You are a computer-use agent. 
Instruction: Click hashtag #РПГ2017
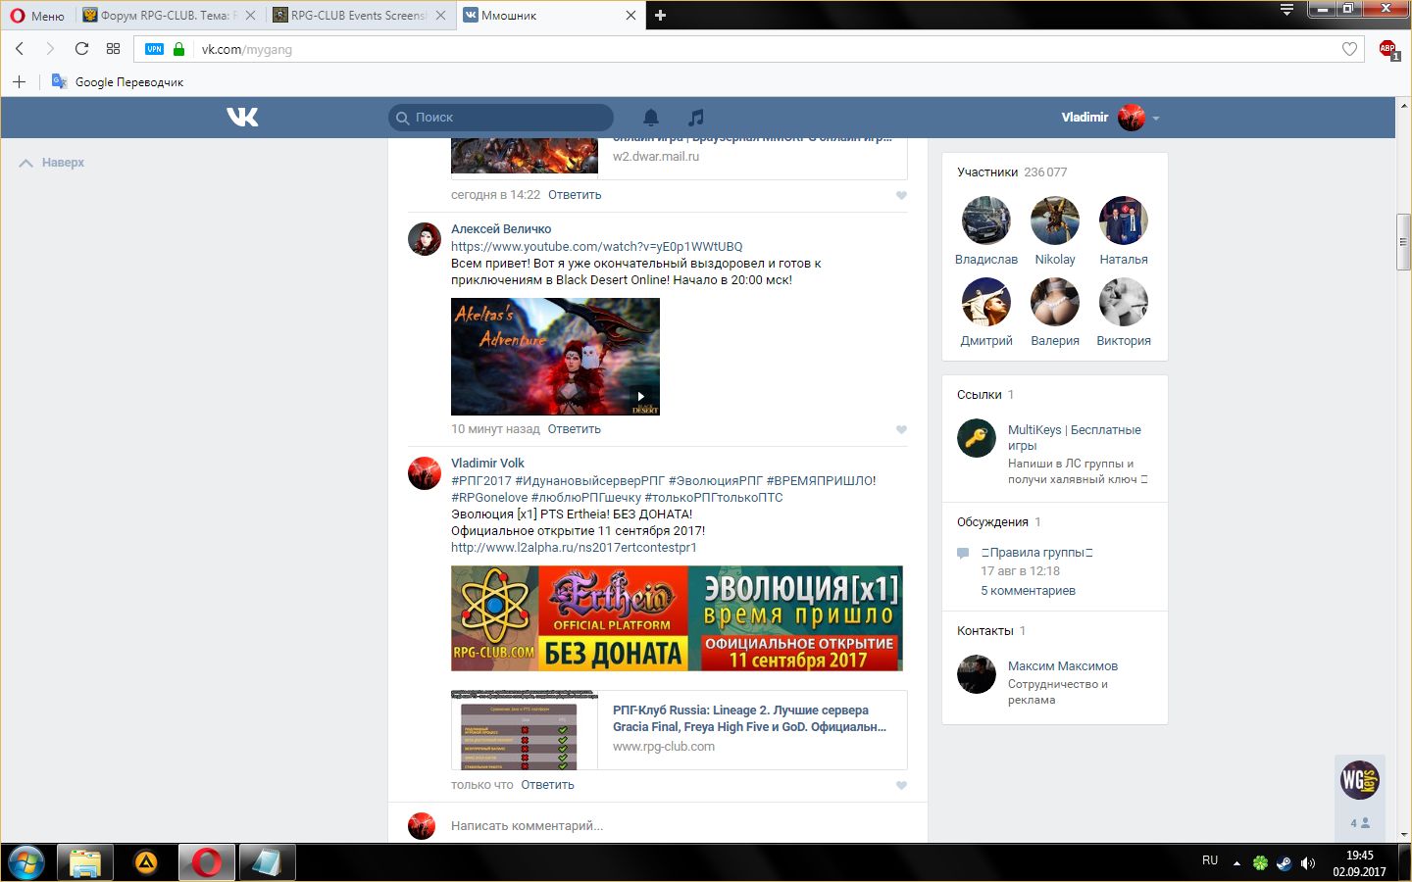(481, 481)
